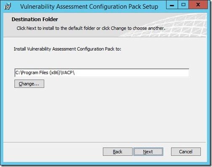Click the 'Install Vulnerability Assessment Configuration Pack to:' label

[67, 49]
